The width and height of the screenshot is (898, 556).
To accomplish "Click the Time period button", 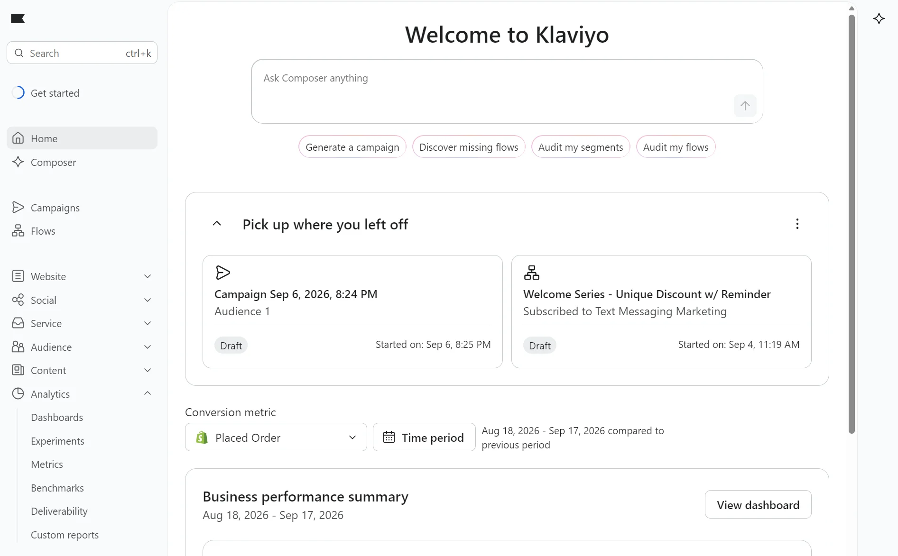I will tap(424, 437).
